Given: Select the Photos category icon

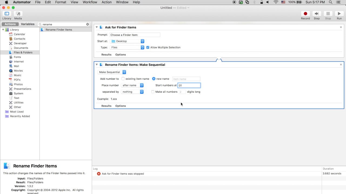Looking at the screenshot, I should coord(11,84).
